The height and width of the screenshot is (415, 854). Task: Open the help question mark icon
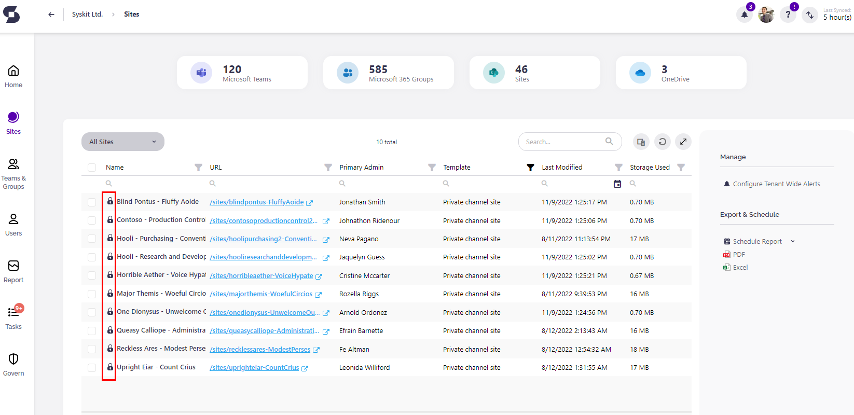[x=788, y=15]
